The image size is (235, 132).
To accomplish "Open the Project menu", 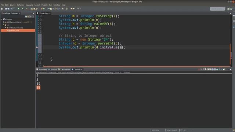I will tap(44, 5).
